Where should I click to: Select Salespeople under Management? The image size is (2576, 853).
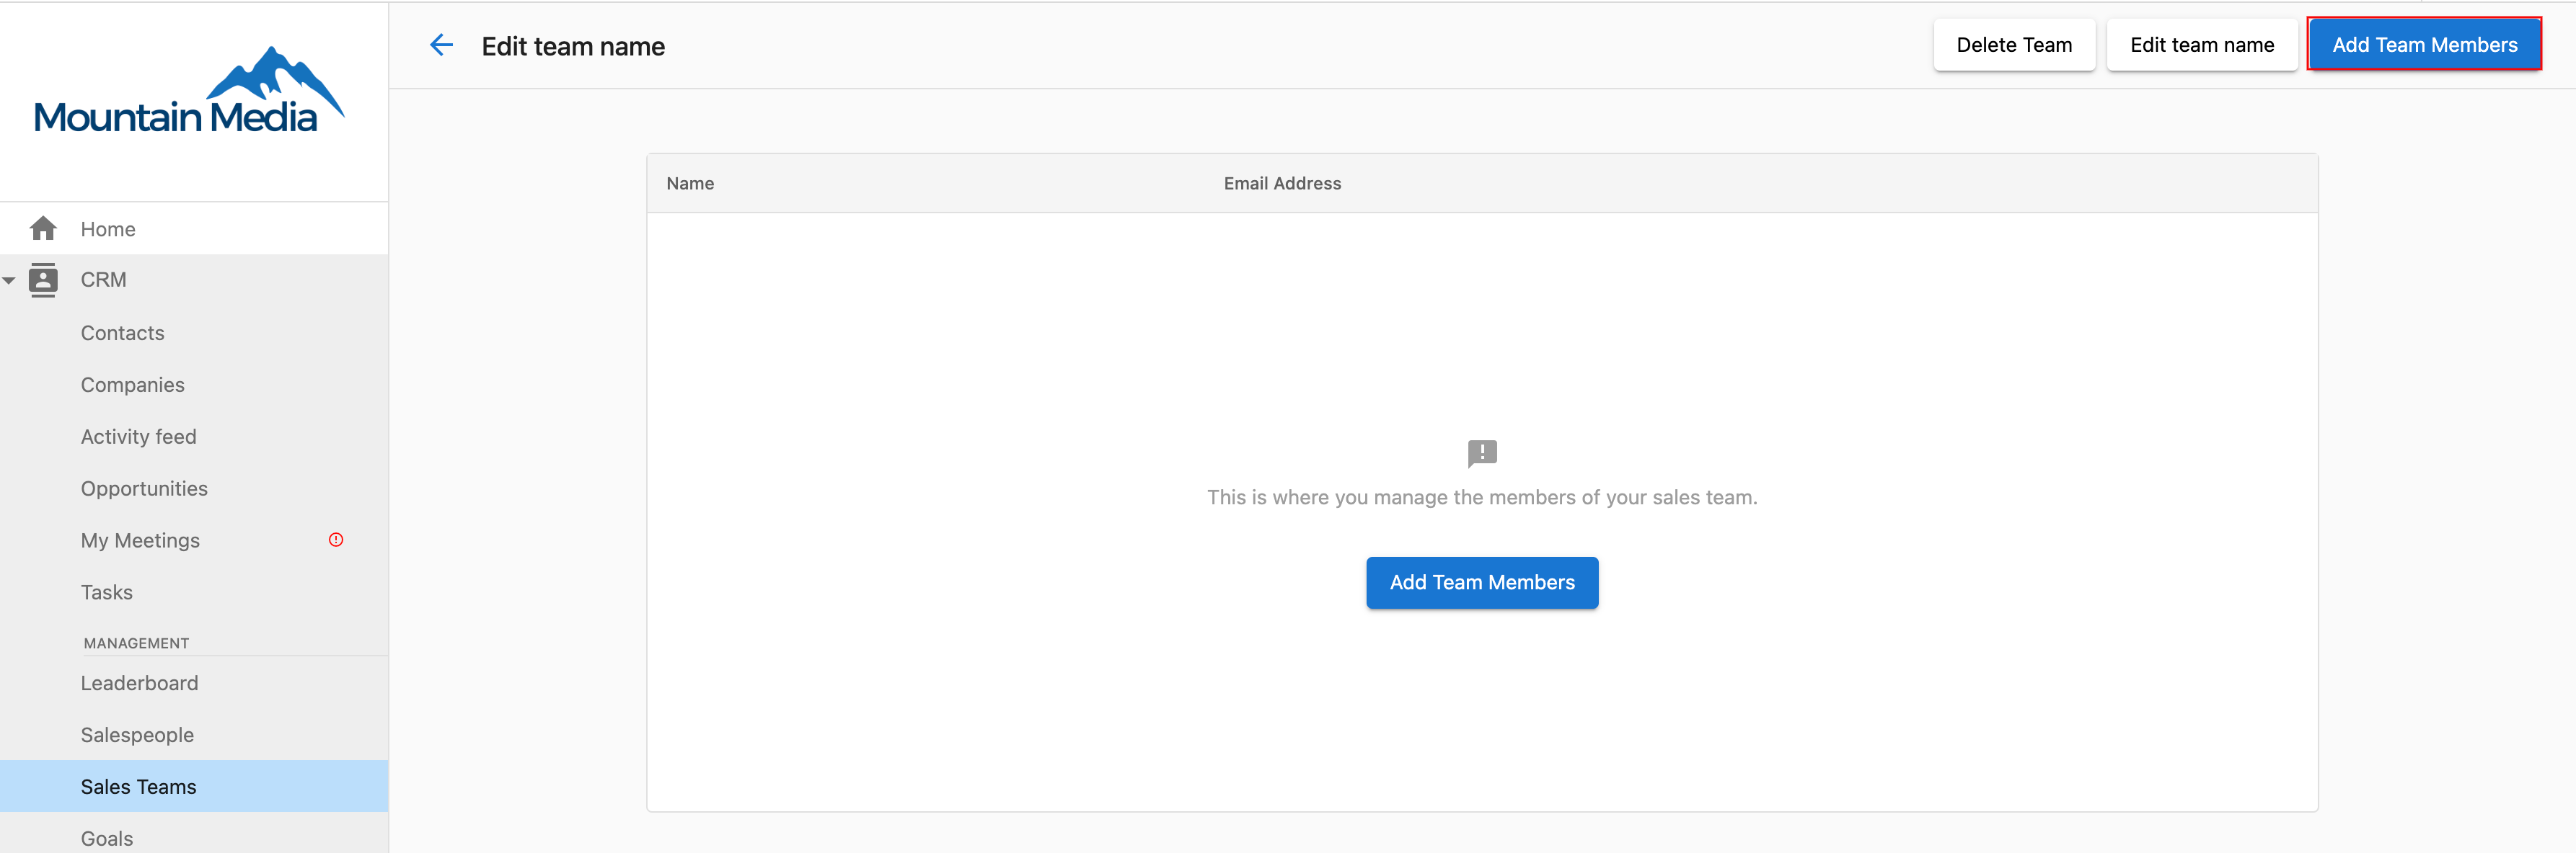tap(137, 735)
